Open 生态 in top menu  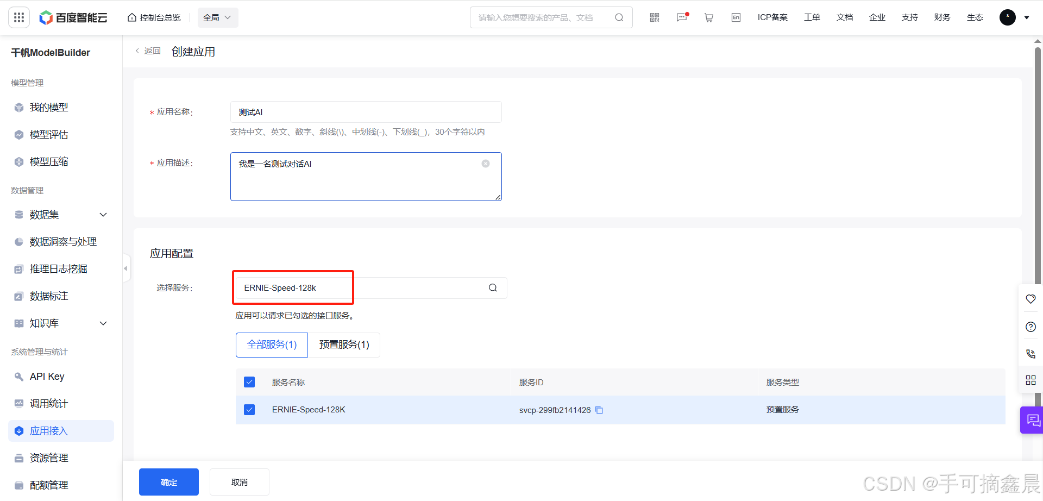point(975,17)
